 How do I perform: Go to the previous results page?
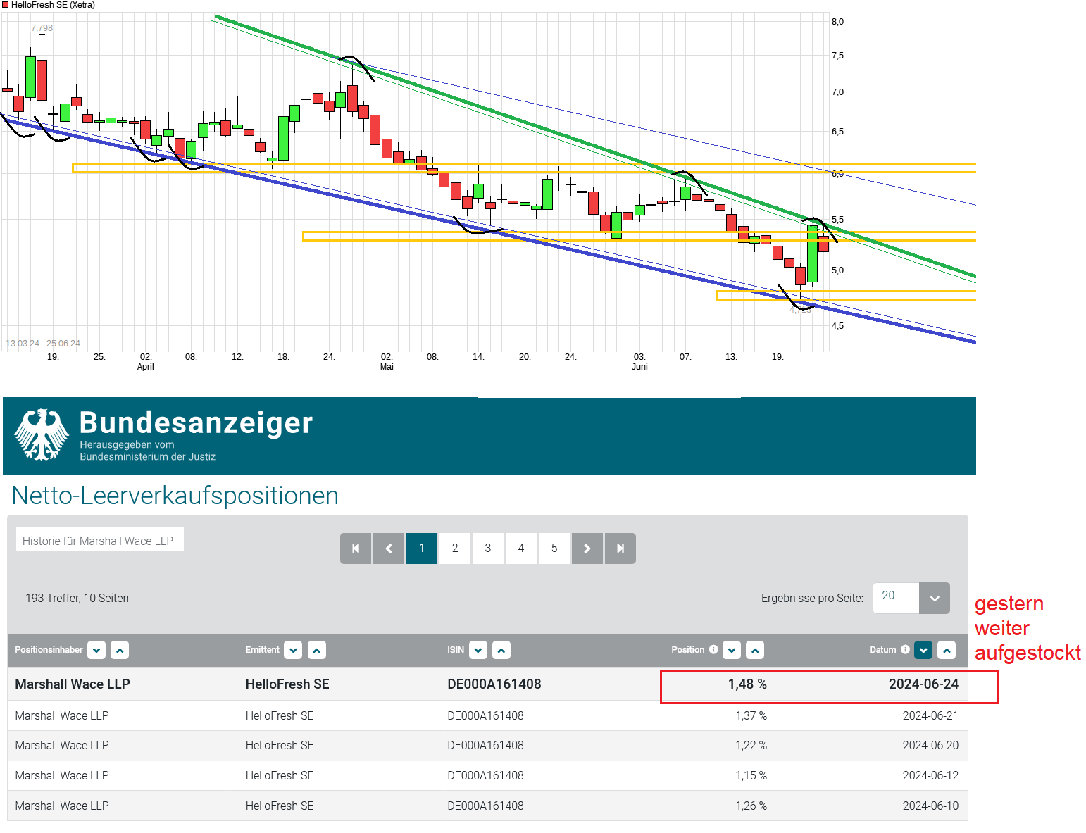click(389, 549)
